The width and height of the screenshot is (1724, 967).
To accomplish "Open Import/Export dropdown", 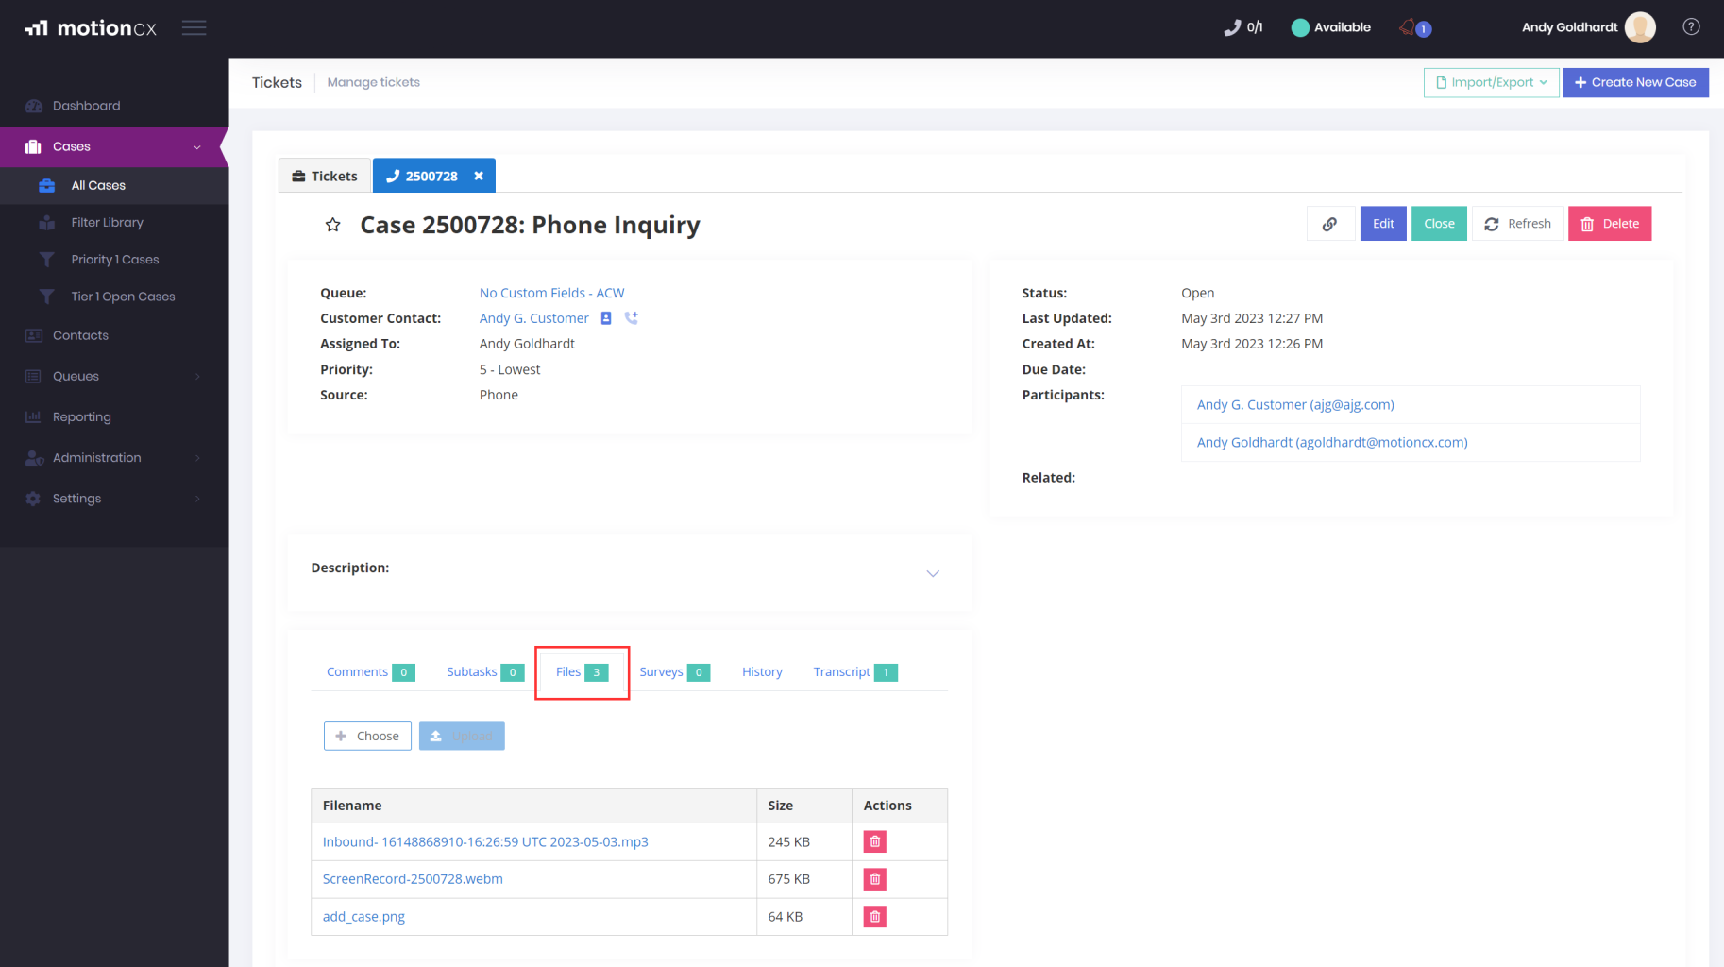I will (x=1491, y=82).
